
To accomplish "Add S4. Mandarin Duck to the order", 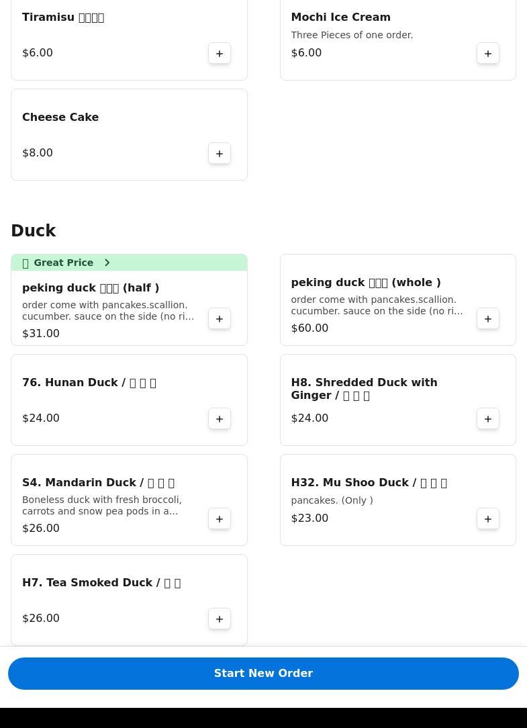I will 220,518.
